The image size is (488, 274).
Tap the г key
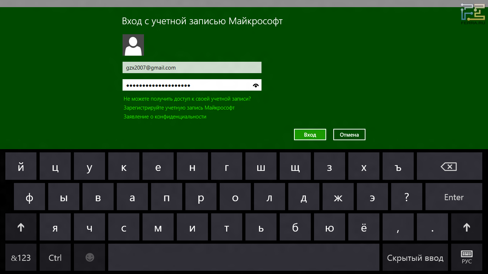pos(226,166)
